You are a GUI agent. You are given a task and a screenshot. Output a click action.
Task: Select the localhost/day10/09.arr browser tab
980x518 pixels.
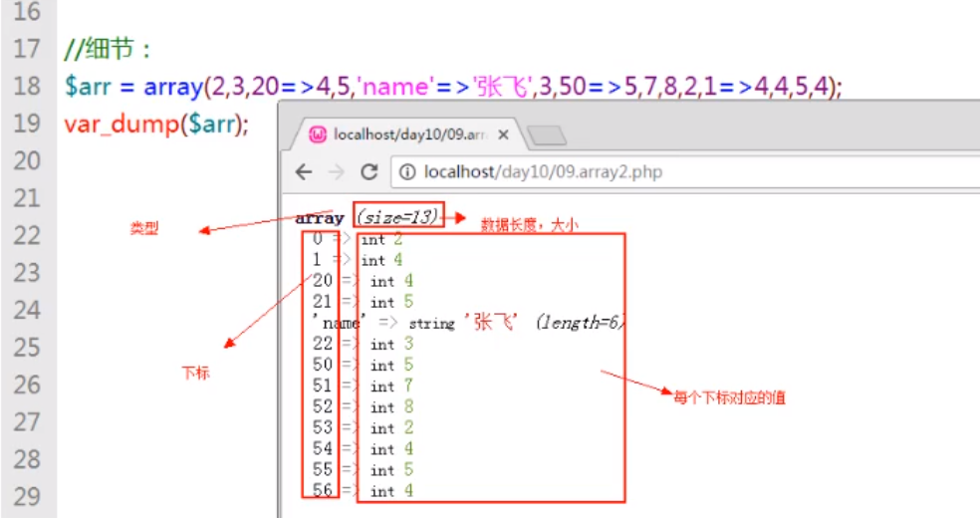point(409,134)
